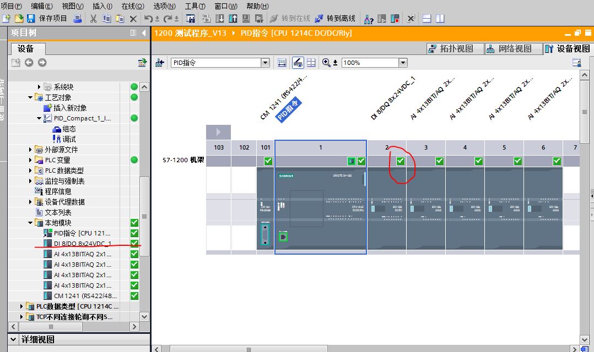Select 调试 under PID_Compact
This screenshot has width=594, height=352.
pyautogui.click(x=69, y=140)
